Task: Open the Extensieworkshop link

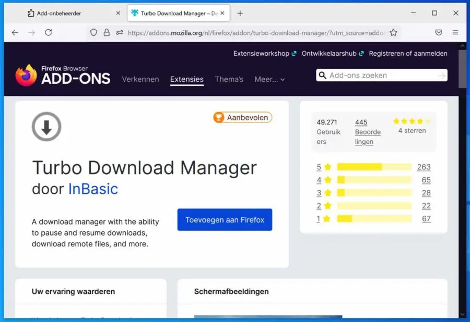Action: [265, 54]
